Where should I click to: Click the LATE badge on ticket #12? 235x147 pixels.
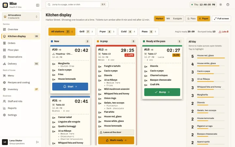(x=129, y=55)
